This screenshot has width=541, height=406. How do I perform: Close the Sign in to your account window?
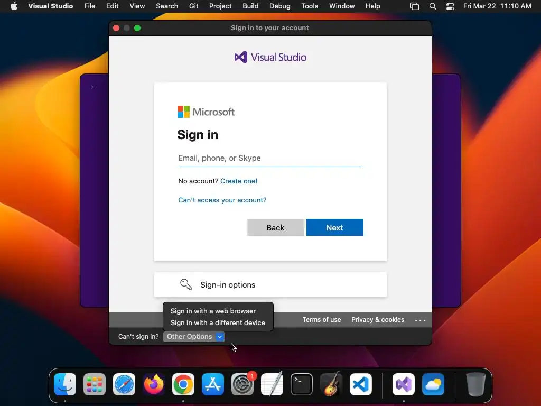(116, 29)
